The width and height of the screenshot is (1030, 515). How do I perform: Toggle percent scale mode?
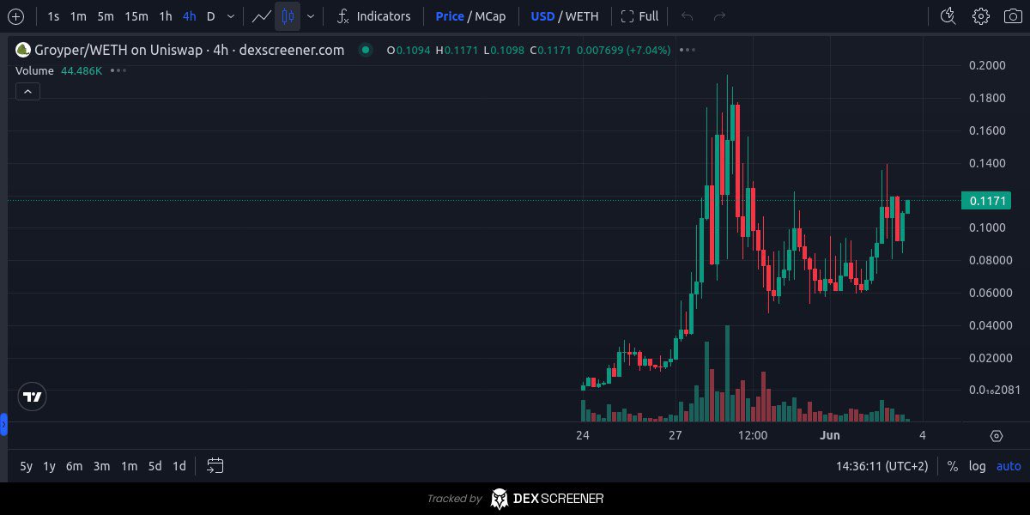pos(953,466)
